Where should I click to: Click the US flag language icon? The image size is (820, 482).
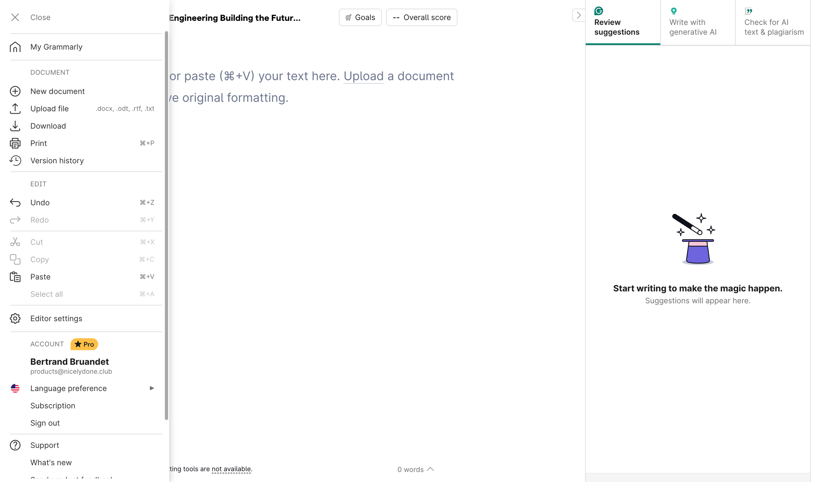click(15, 388)
